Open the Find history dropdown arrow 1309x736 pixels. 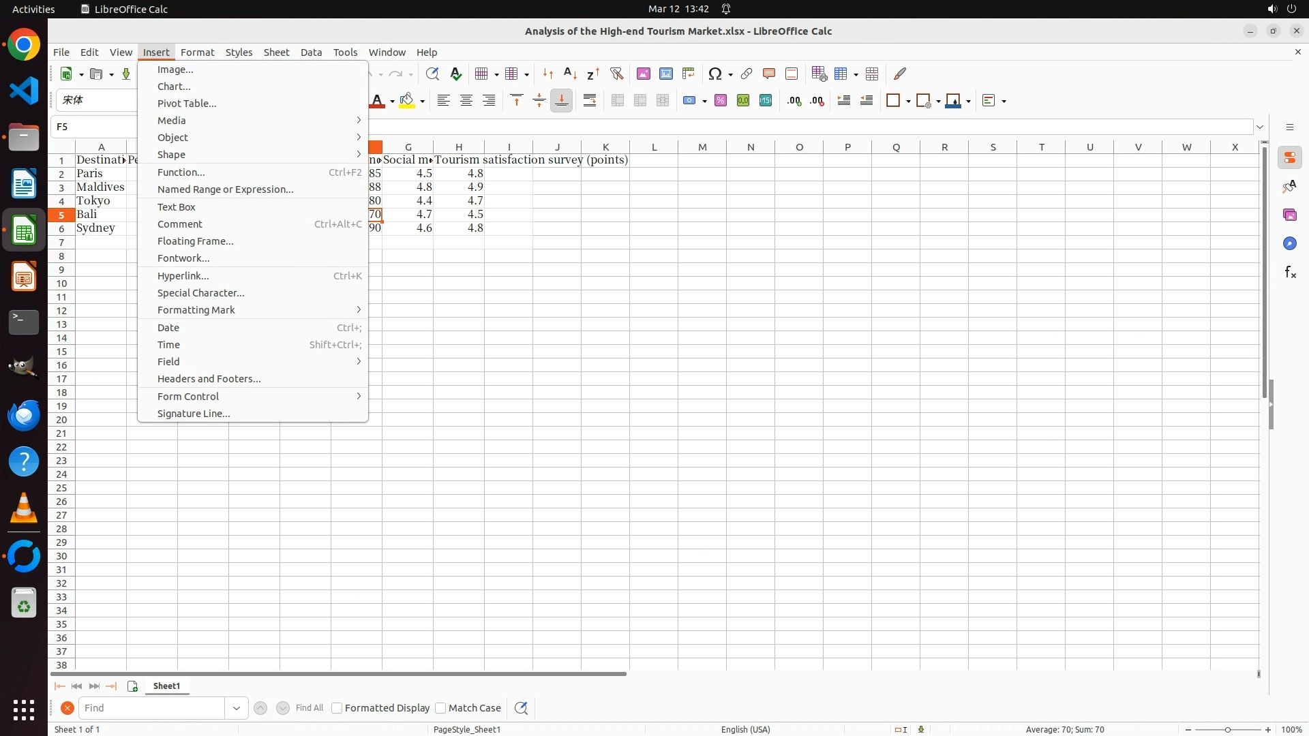[x=236, y=708]
